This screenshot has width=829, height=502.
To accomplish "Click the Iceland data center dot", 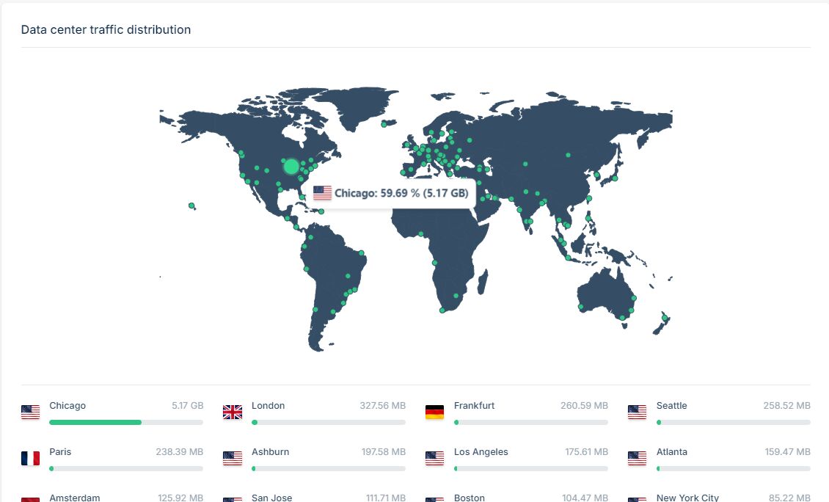I will click(384, 125).
